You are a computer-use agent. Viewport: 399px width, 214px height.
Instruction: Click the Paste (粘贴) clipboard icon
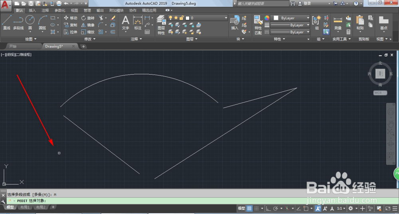pos(360,22)
